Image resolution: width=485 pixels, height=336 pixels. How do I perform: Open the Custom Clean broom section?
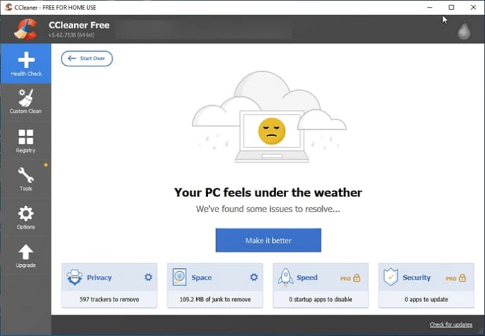(26, 102)
